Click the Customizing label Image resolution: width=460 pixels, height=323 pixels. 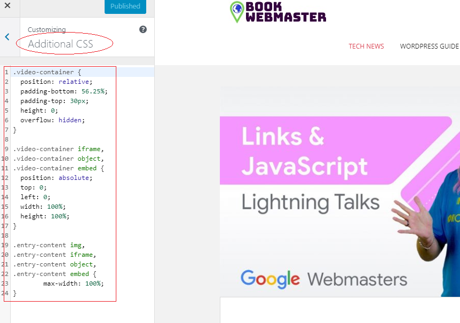click(46, 29)
